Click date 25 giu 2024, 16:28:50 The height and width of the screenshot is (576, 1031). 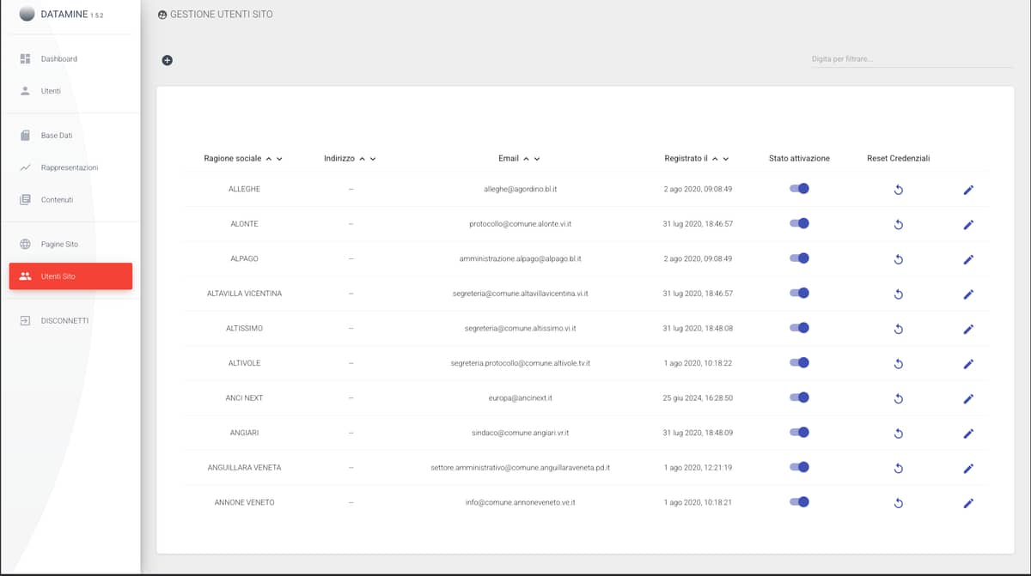tap(698, 398)
